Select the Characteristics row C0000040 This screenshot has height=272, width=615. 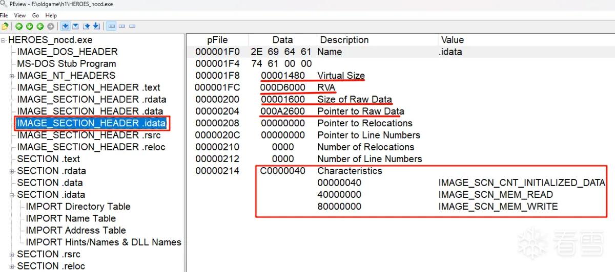(400, 171)
